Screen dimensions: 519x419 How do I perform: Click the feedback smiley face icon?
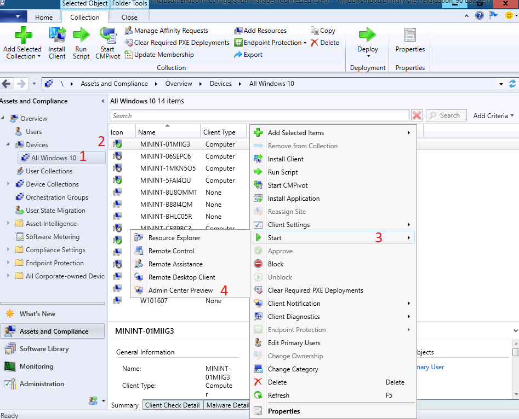click(x=509, y=15)
